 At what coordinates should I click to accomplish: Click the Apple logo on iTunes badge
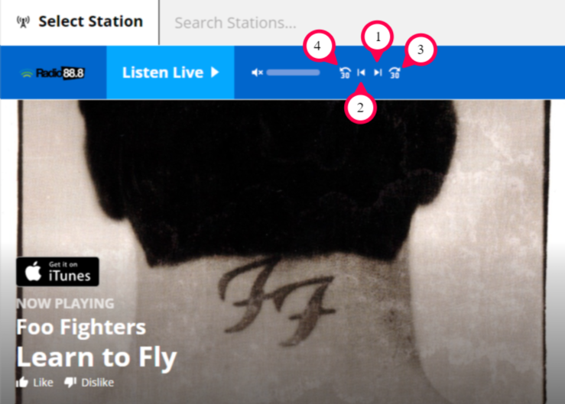33,271
